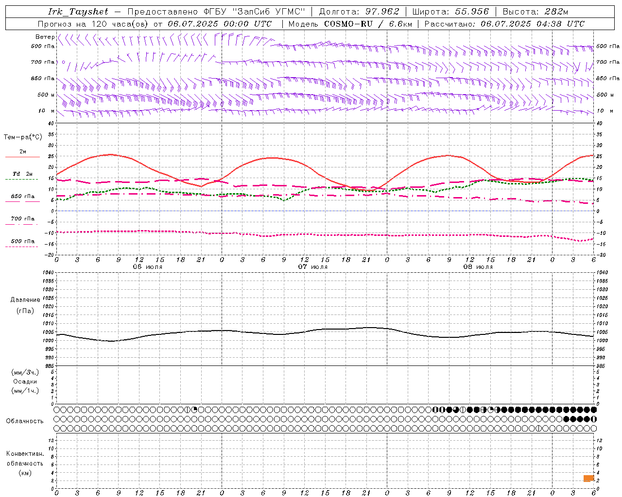
Task: Click the (мм/1ч.) precipitation unit label
Action: pos(25,391)
